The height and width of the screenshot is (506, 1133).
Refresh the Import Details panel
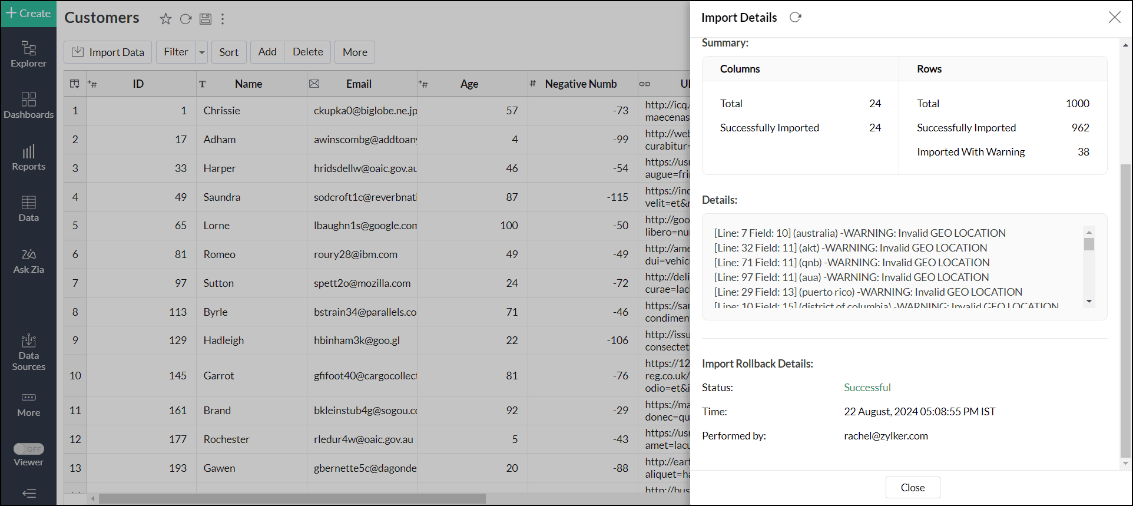tap(795, 18)
